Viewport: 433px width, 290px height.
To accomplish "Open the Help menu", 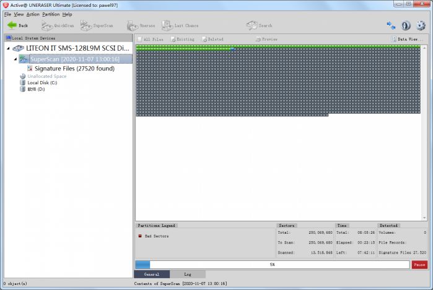I will (x=67, y=14).
